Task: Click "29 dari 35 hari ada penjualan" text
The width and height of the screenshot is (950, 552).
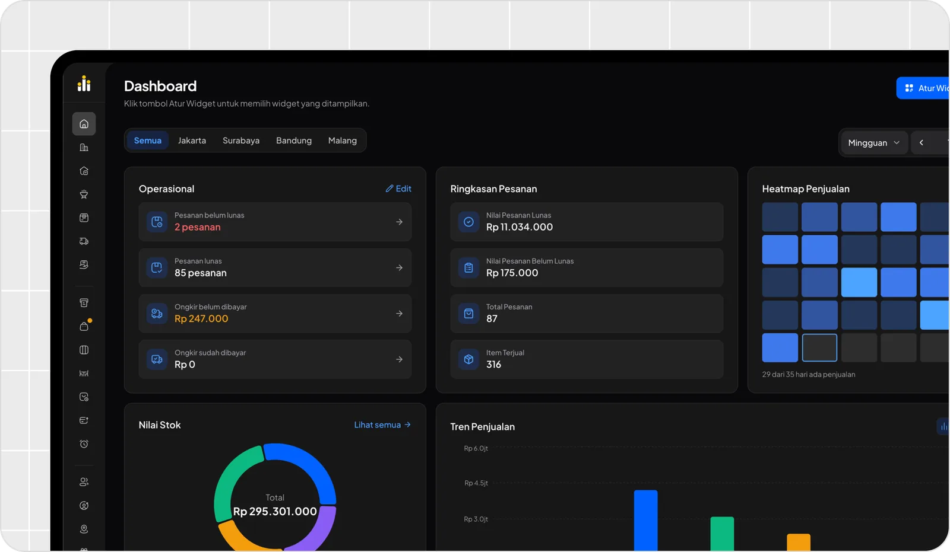Action: (809, 375)
